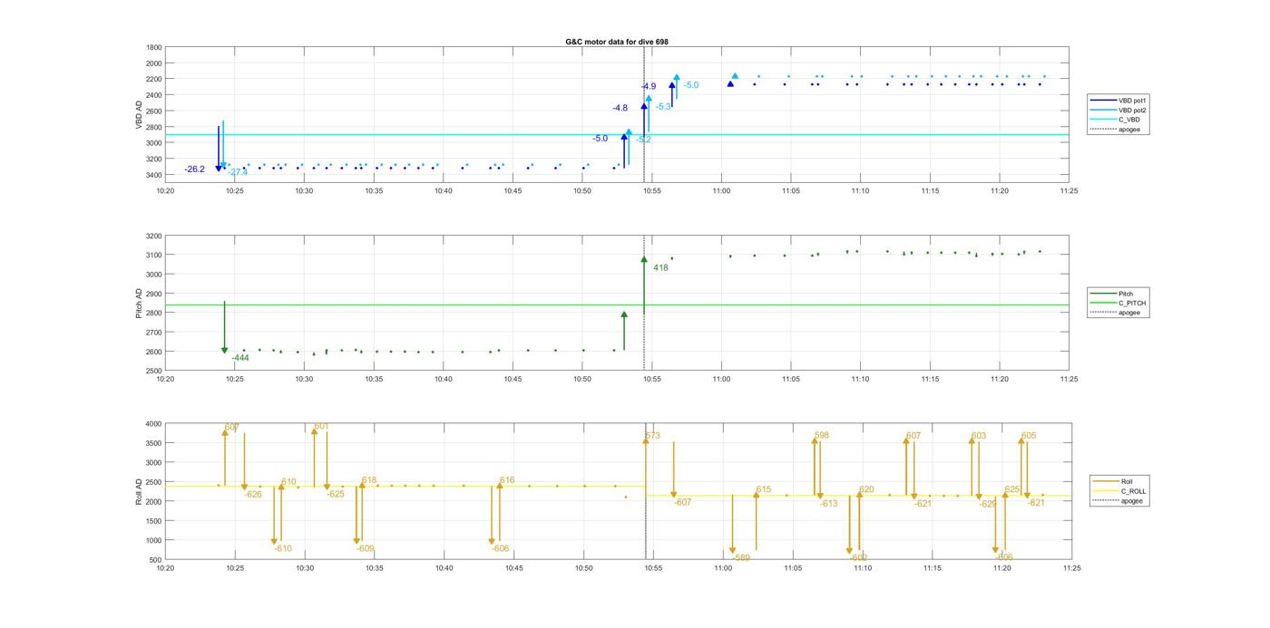Click the '-629' roll data label
This screenshot has height=628, width=1270.
[x=988, y=504]
